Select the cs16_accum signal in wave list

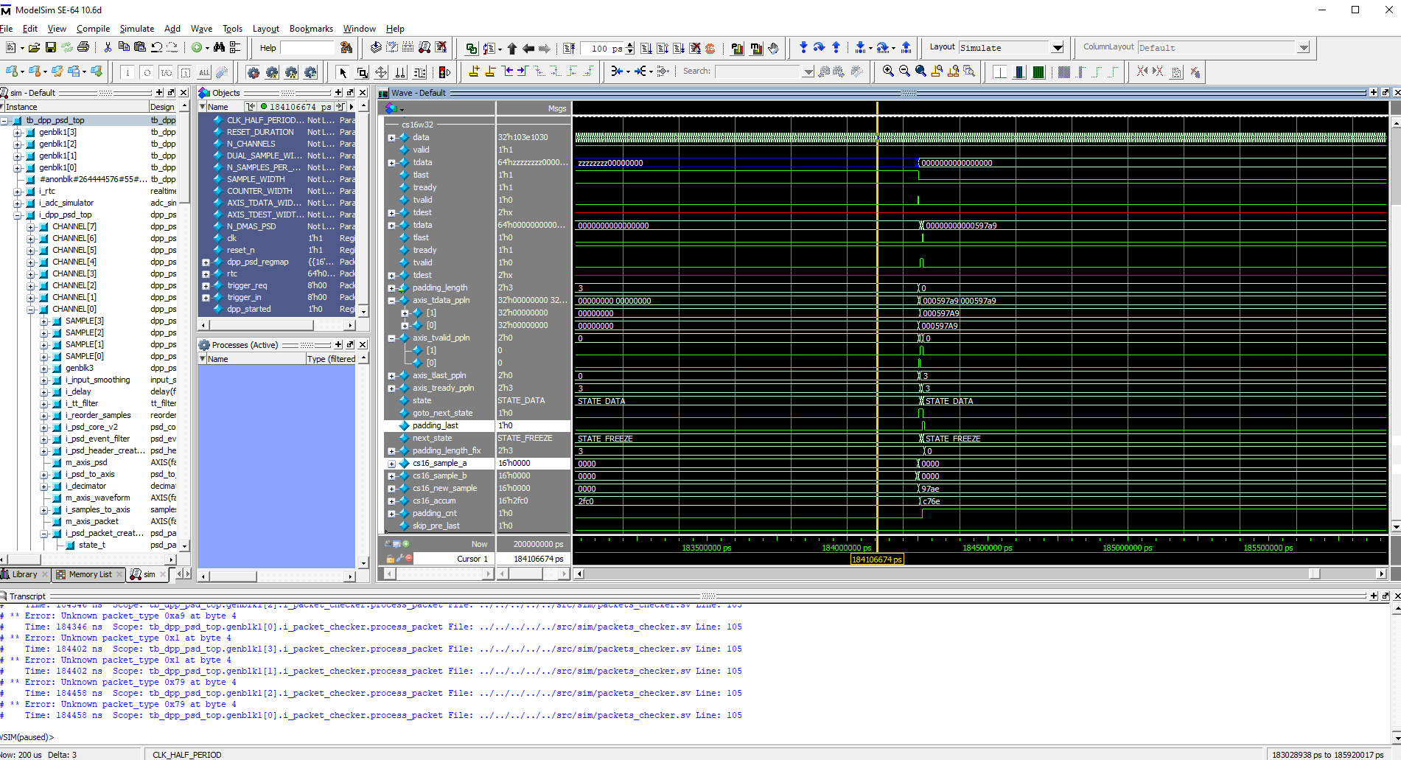tap(434, 501)
